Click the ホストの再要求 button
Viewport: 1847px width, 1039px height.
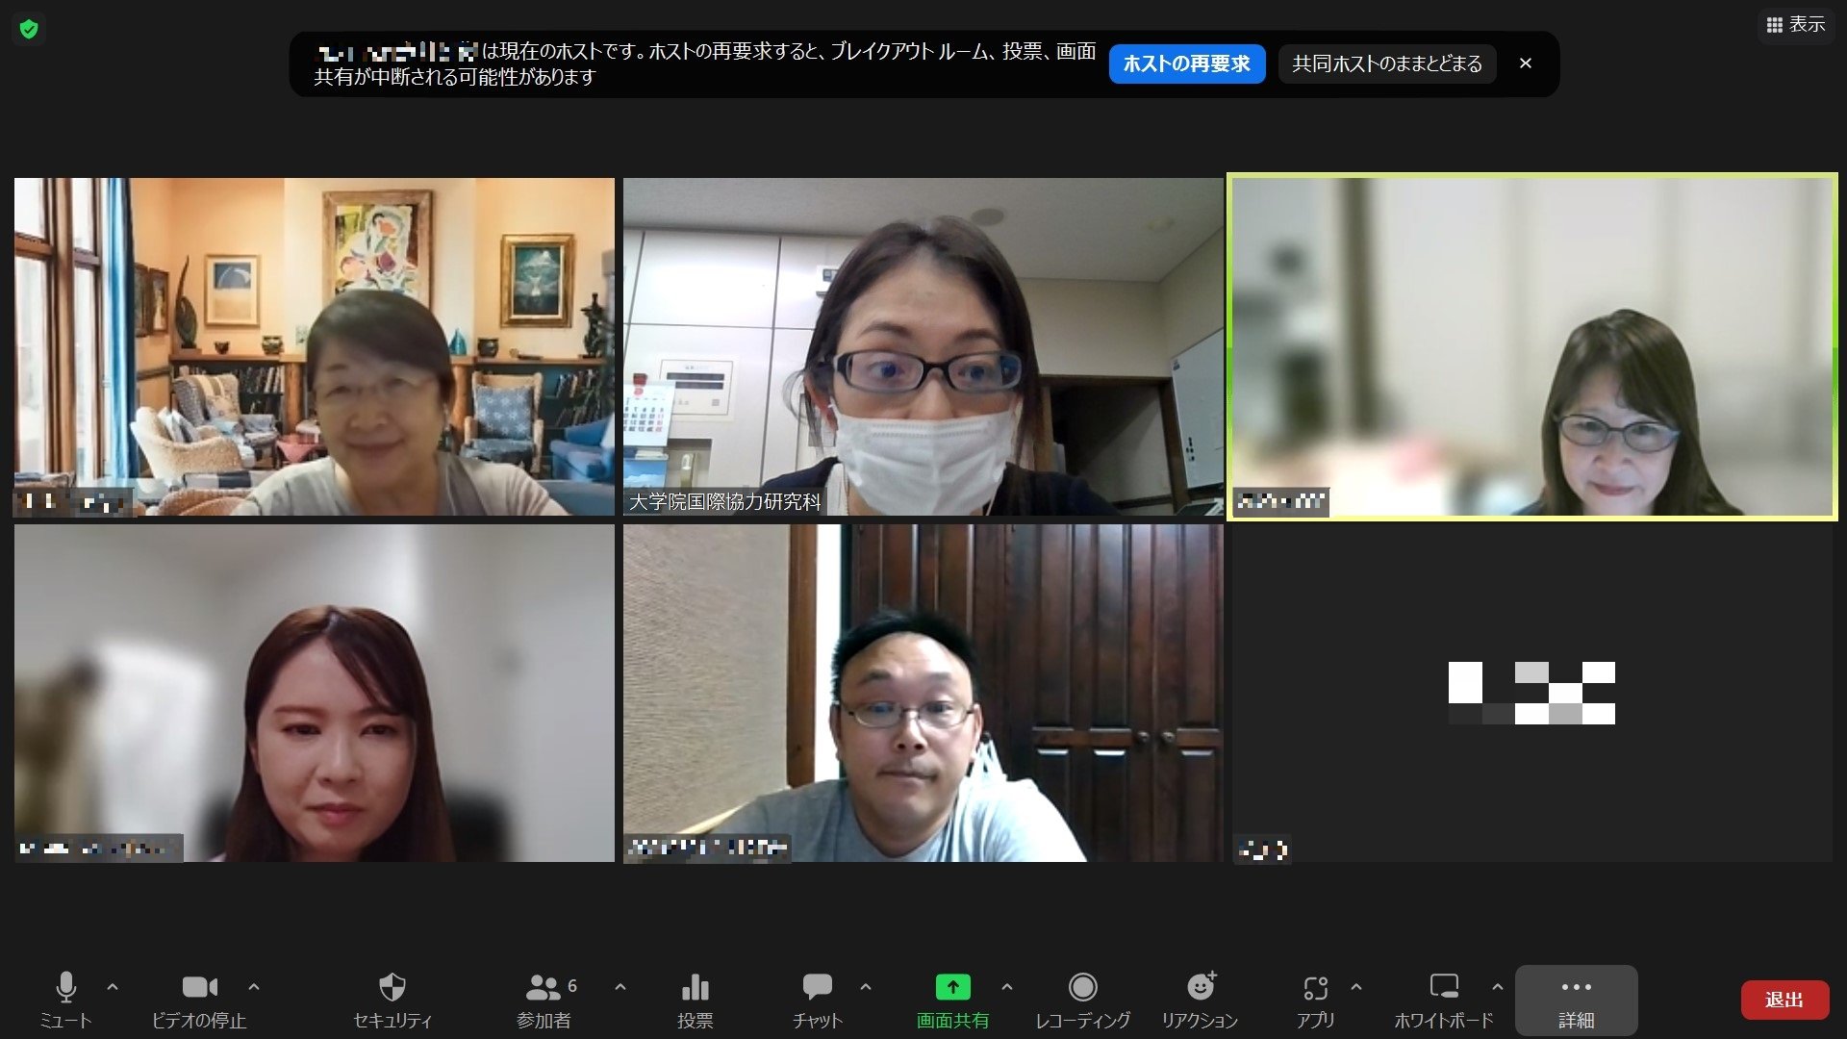click(x=1186, y=64)
